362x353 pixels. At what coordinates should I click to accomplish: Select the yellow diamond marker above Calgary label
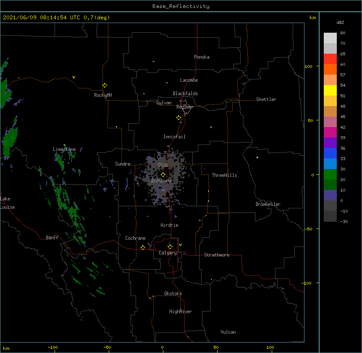point(170,247)
